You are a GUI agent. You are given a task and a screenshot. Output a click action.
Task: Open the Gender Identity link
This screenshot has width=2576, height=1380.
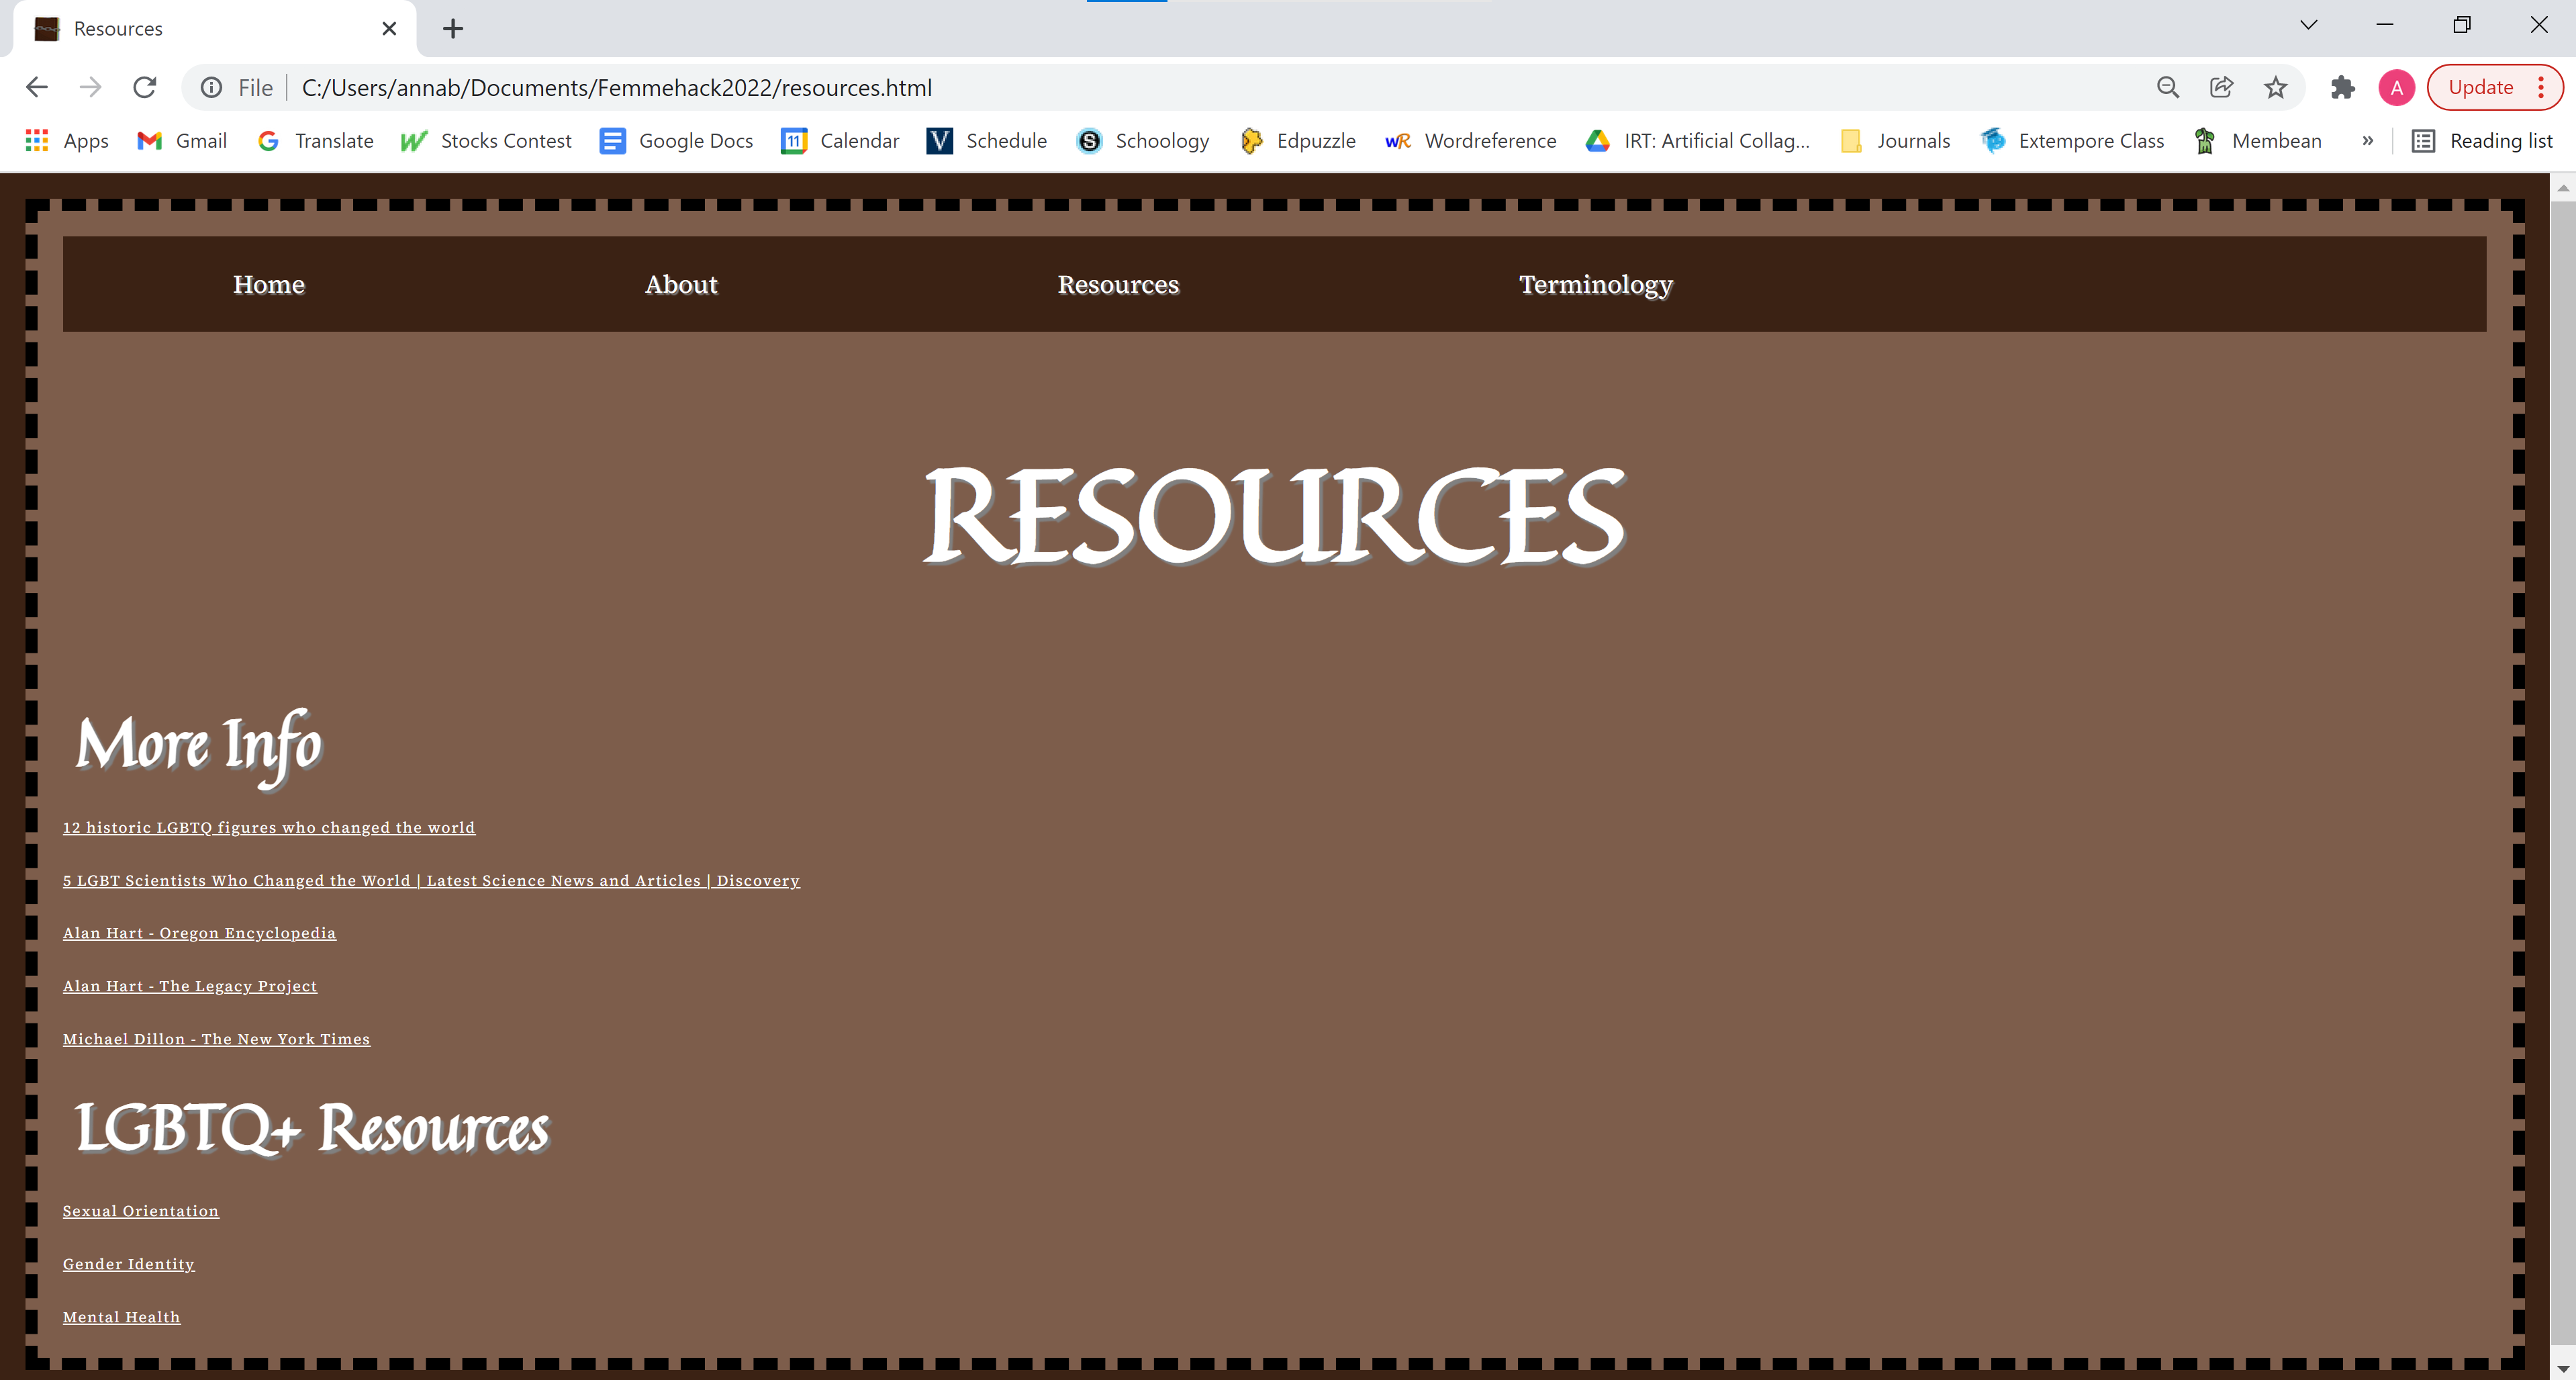[x=128, y=1264]
